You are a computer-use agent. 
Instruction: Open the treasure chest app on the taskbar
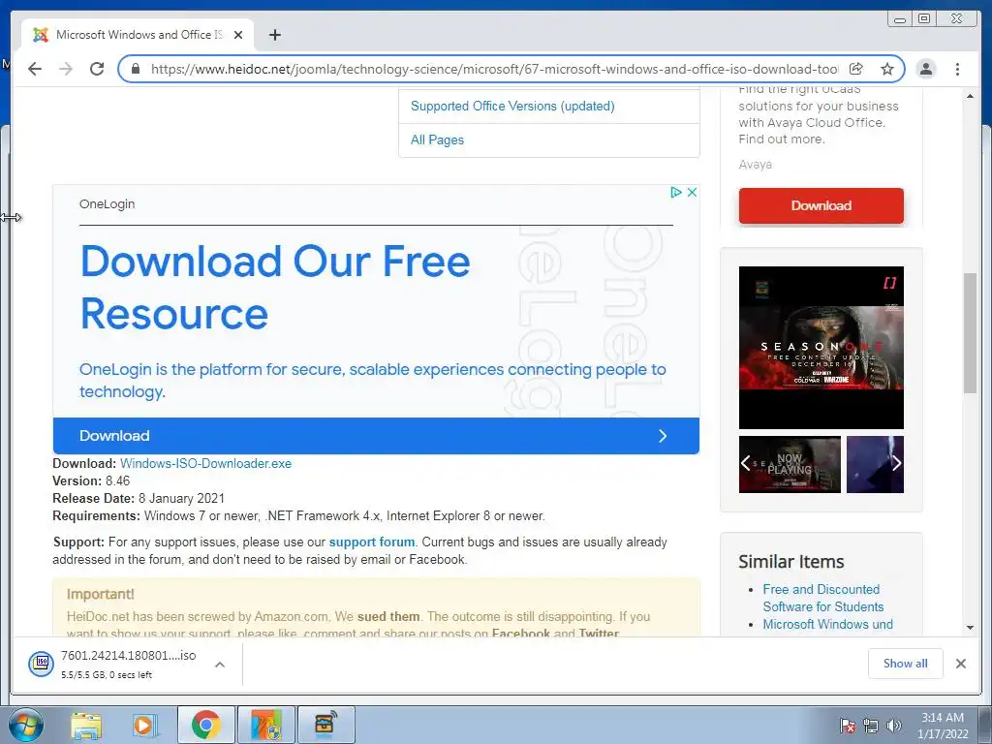(x=325, y=725)
